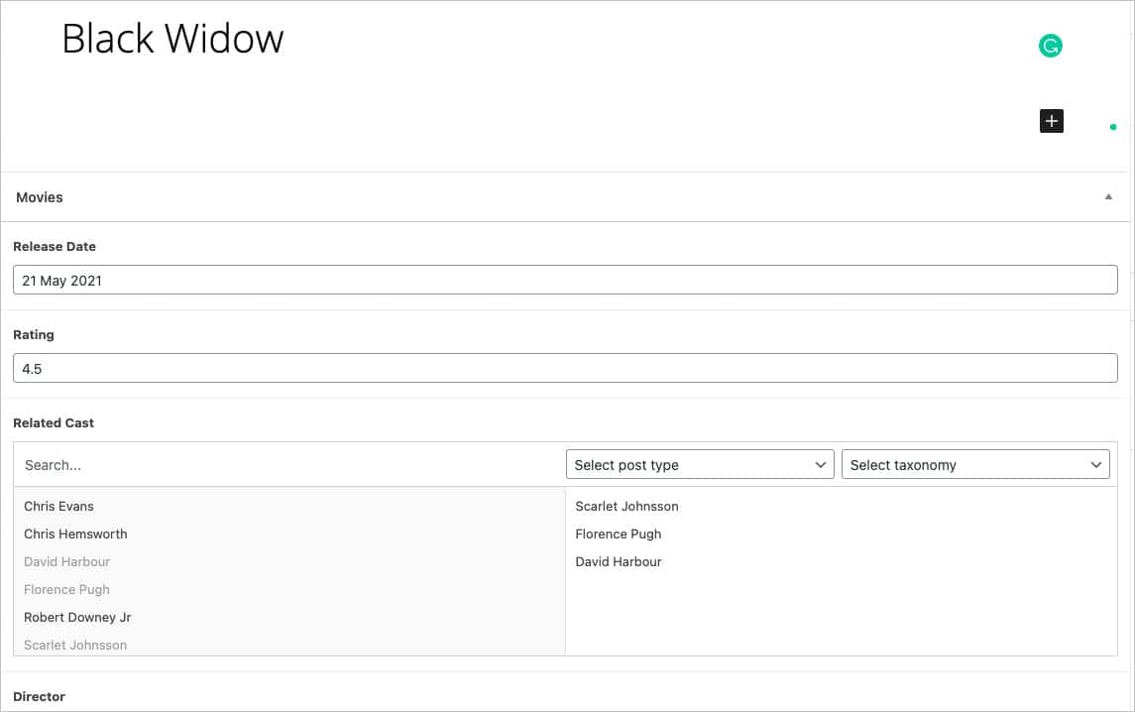Click the Related Cast search box

289,465
